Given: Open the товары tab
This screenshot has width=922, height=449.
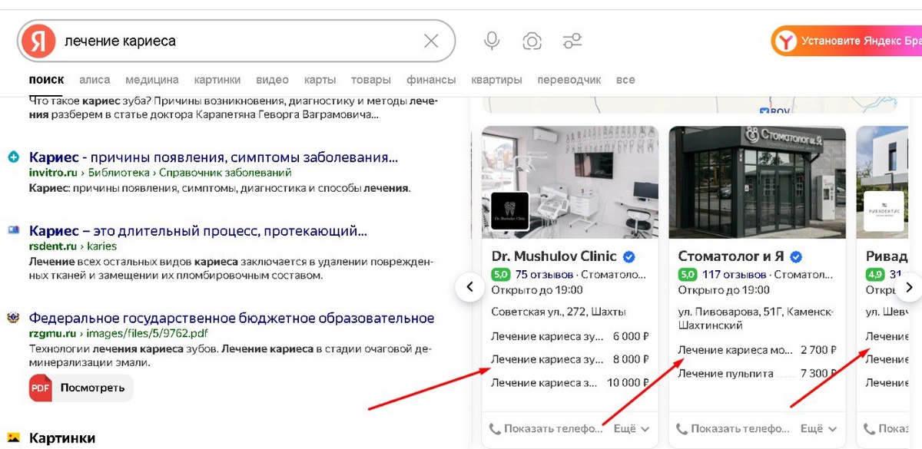Looking at the screenshot, I should coord(371,80).
